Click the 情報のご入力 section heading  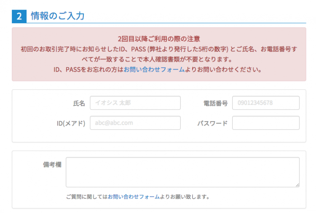point(58,16)
